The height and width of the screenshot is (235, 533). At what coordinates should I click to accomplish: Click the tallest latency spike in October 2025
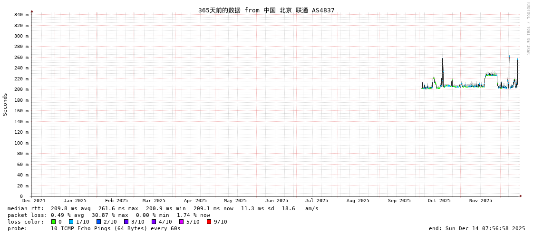(x=443, y=59)
